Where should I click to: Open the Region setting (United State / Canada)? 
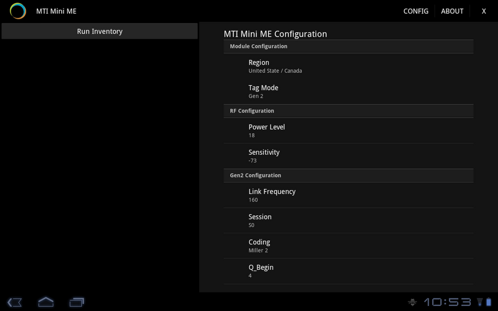[349, 66]
